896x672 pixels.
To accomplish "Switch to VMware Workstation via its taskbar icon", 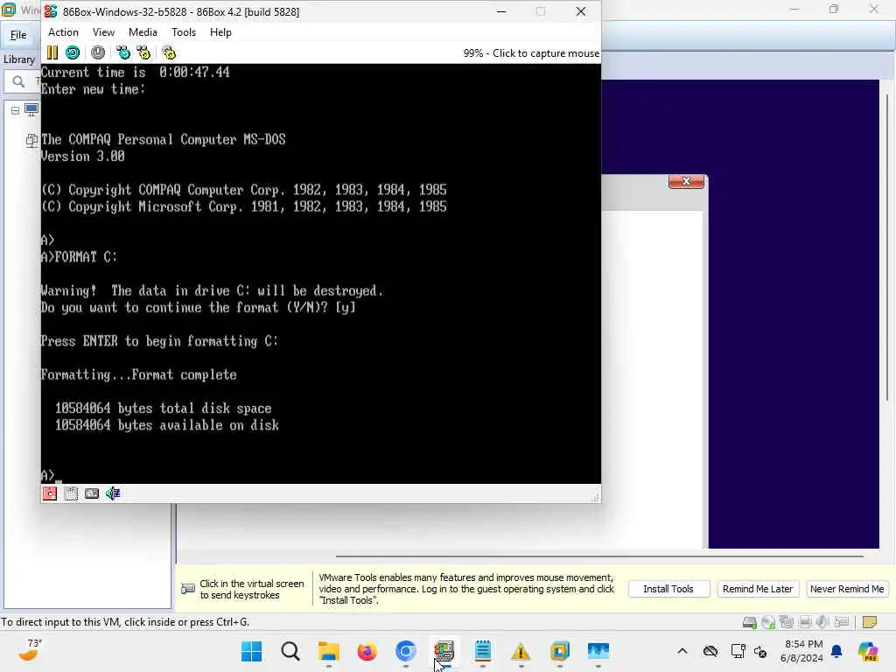I will click(x=559, y=651).
